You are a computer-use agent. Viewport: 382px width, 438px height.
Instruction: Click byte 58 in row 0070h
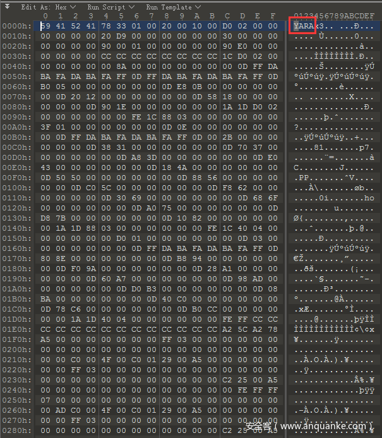212,97
